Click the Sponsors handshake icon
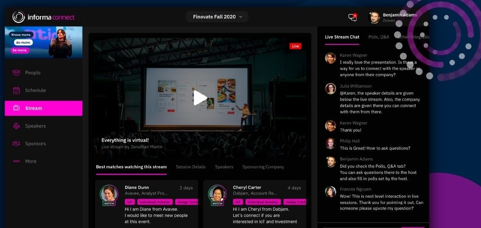Viewport: 481px width, 228px height. click(x=16, y=143)
